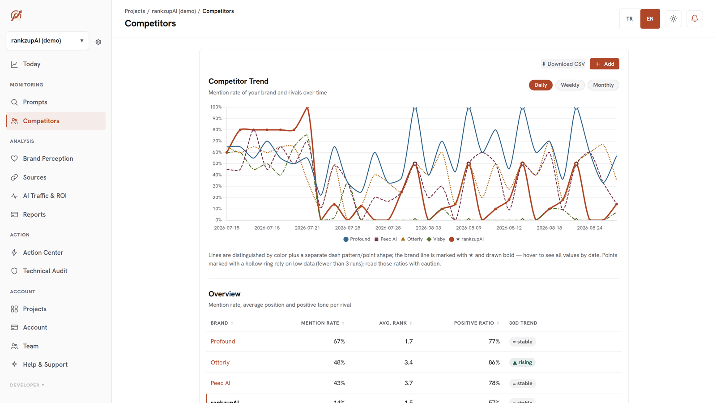Image resolution: width=716 pixels, height=403 pixels.
Task: Go to Technical Audit shield icon
Action: point(14,271)
